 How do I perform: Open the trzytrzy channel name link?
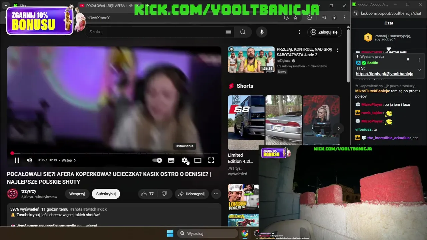pos(29,191)
